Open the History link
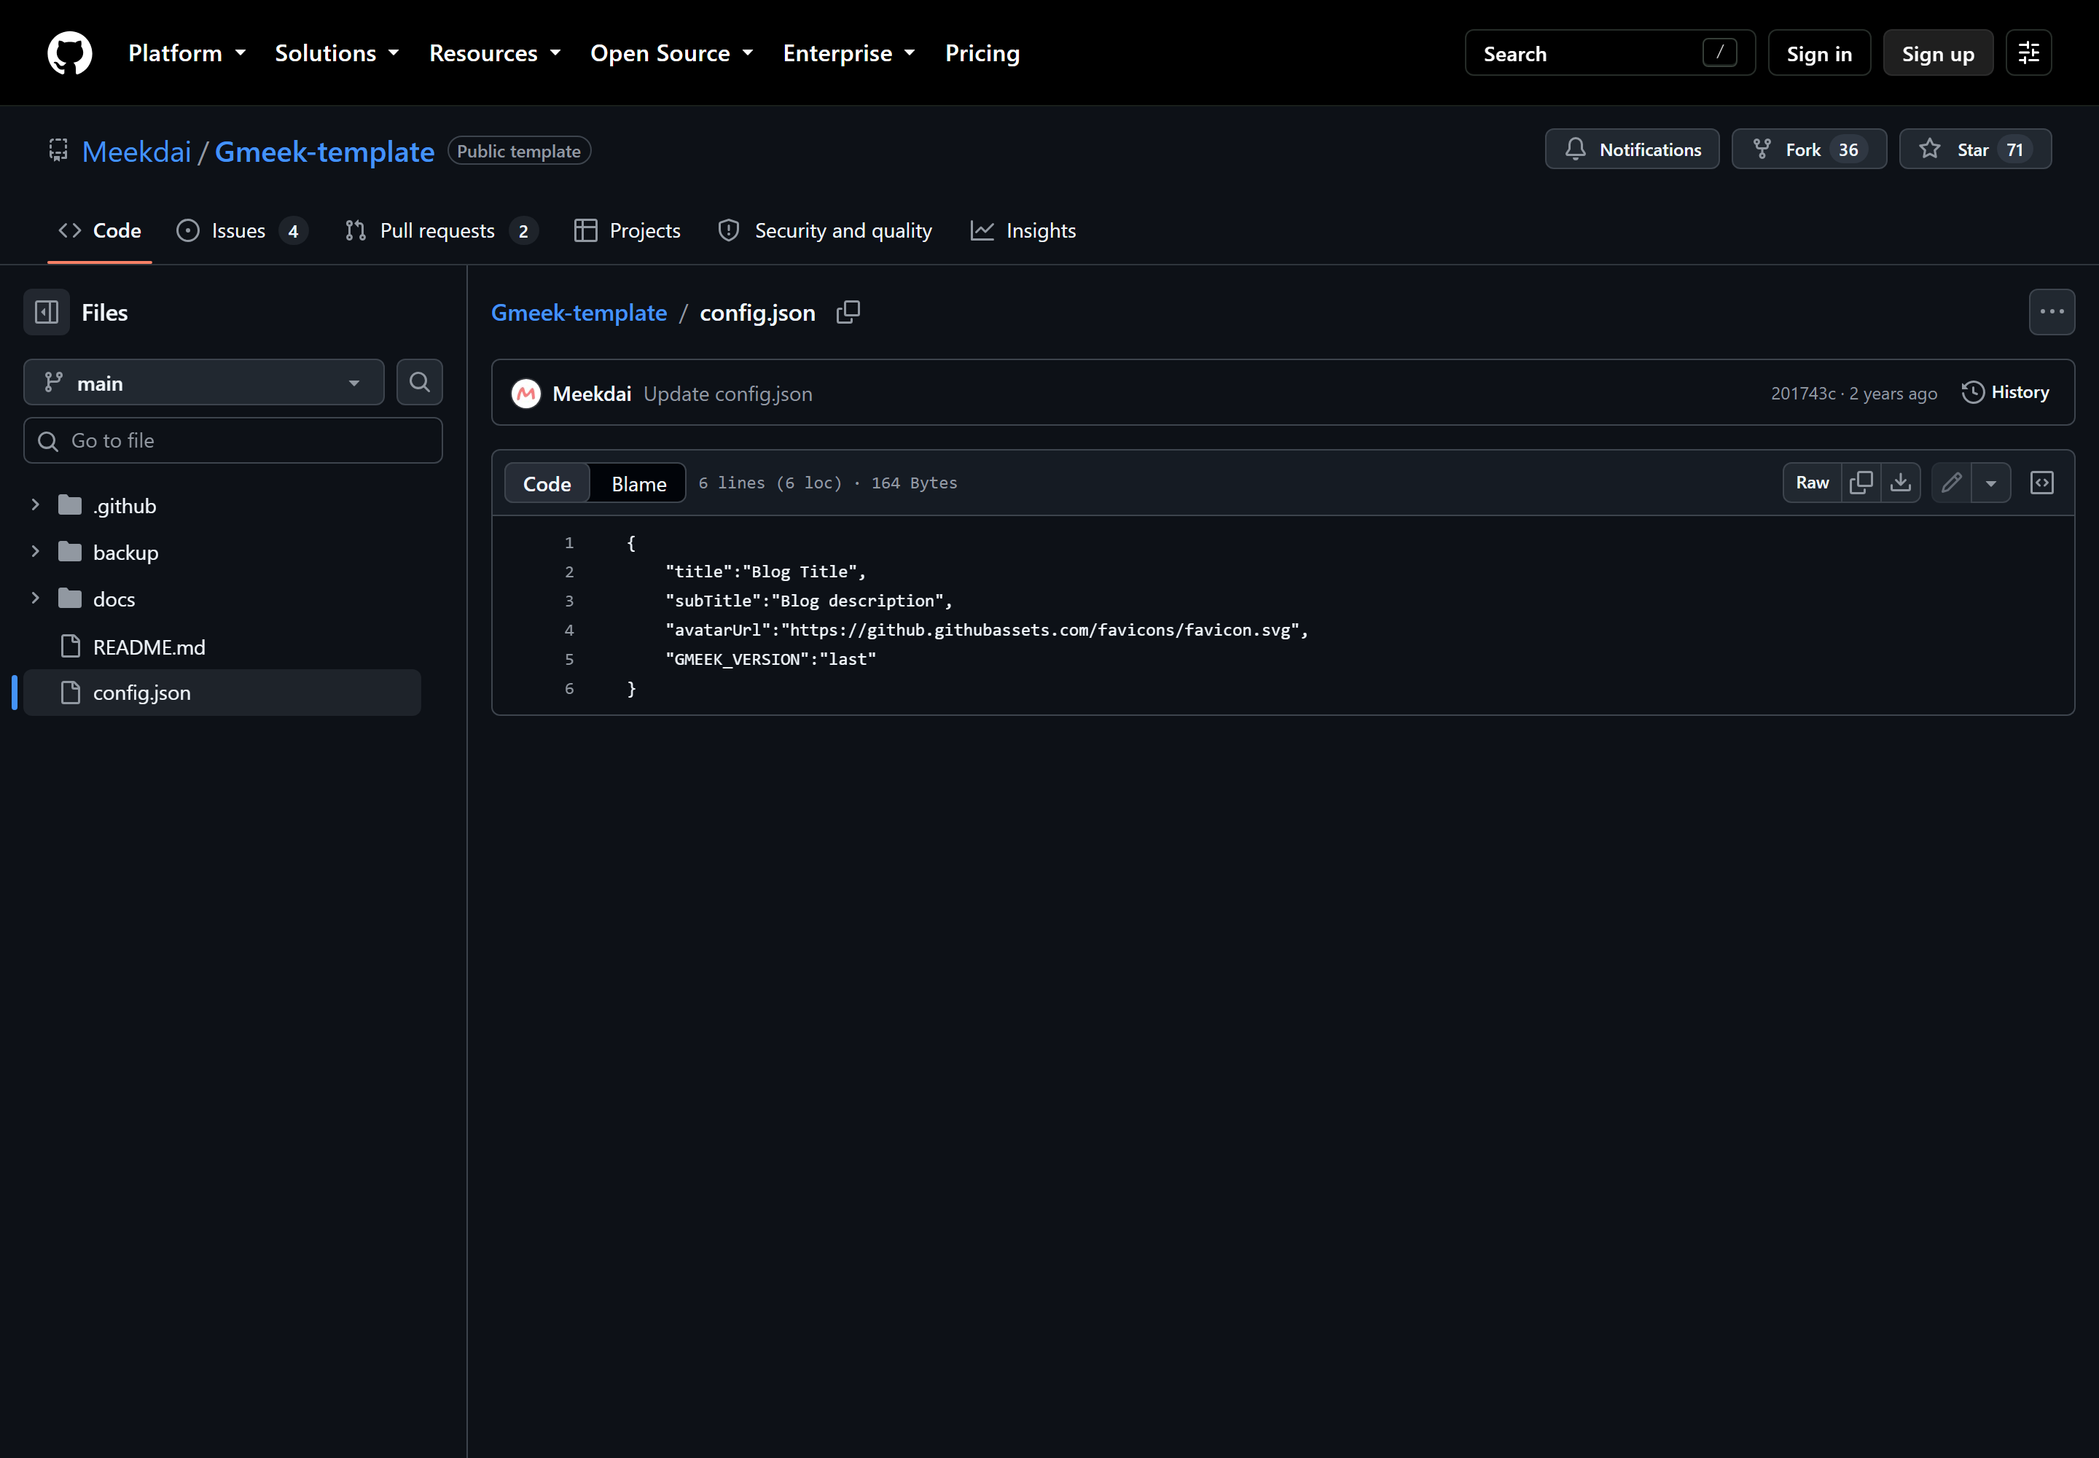 2005,392
